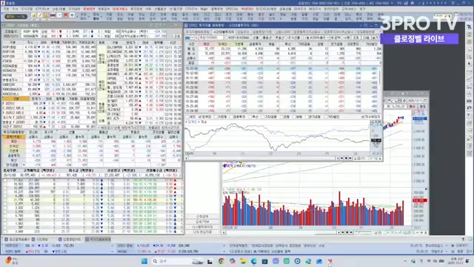Open the small dropdown next to red toolbar icon
This screenshot has height=267, width=474.
pyautogui.click(x=59, y=15)
